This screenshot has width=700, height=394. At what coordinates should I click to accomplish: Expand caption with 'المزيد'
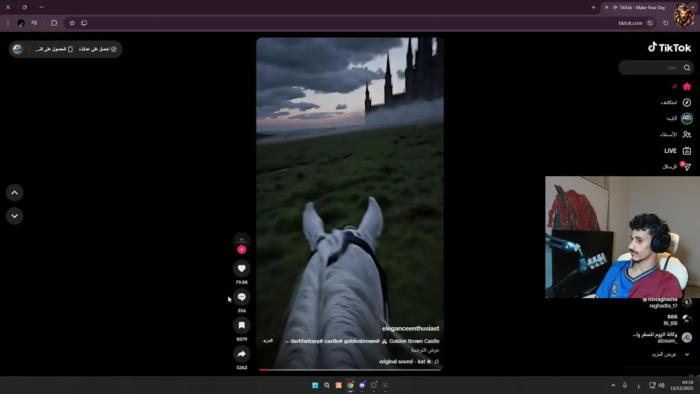[268, 340]
